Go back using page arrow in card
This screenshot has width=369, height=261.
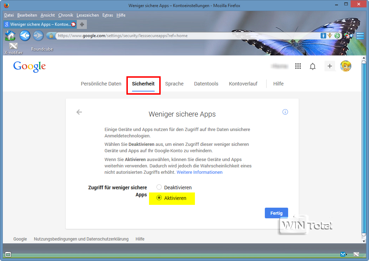79,112
